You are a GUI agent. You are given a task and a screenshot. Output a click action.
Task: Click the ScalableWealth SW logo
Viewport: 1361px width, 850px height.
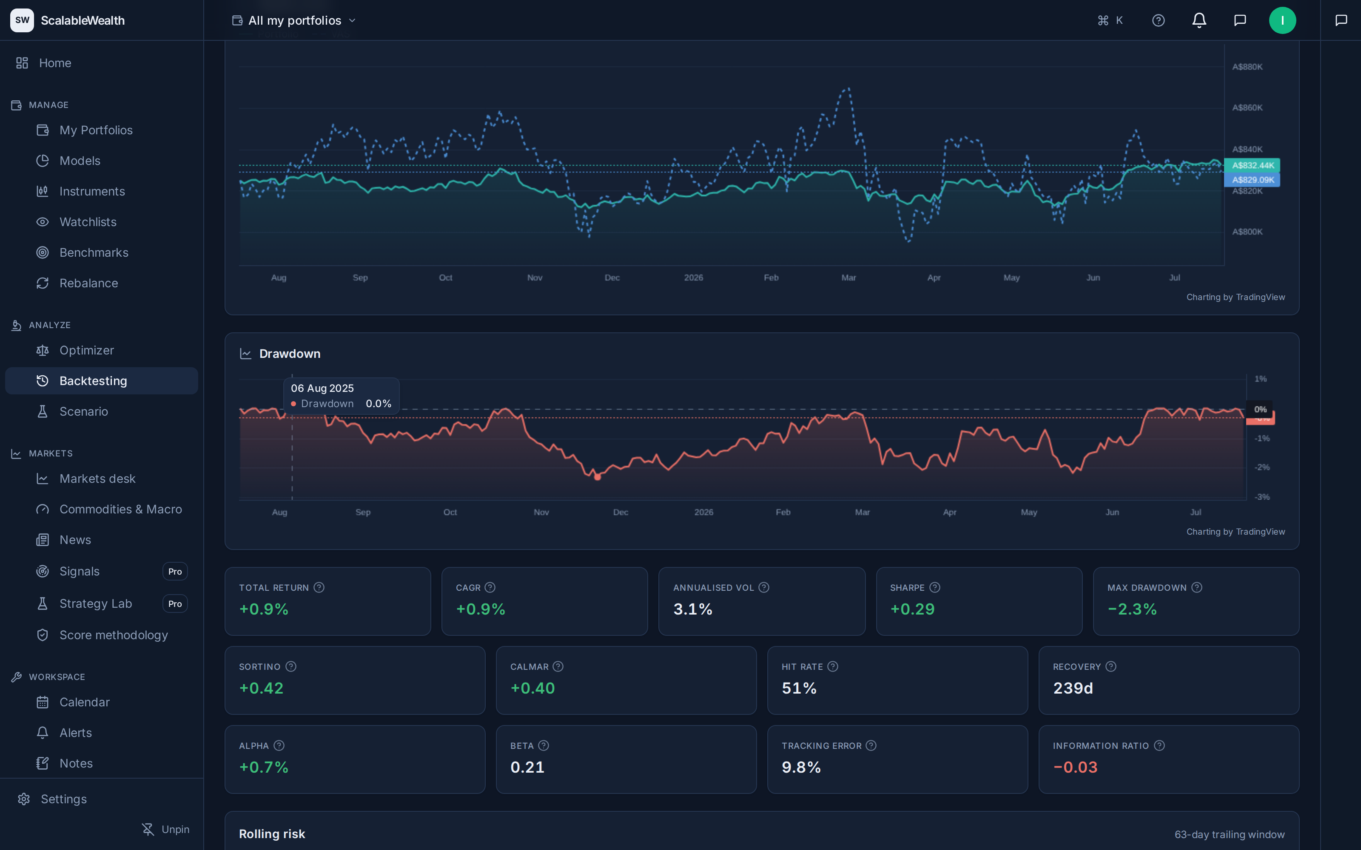pos(22,20)
